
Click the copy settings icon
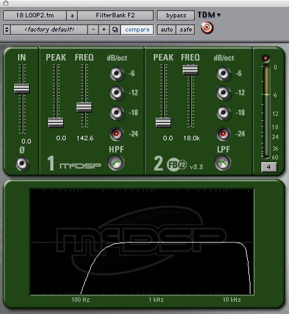(115, 30)
